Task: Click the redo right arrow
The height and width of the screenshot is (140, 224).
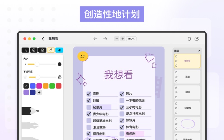Action: [105, 39]
